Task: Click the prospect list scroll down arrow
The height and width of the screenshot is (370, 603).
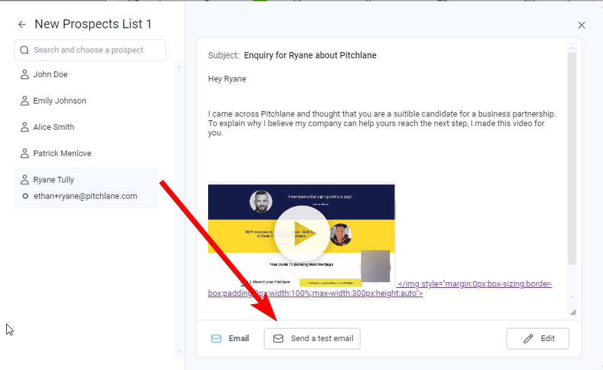Action: [x=179, y=351]
